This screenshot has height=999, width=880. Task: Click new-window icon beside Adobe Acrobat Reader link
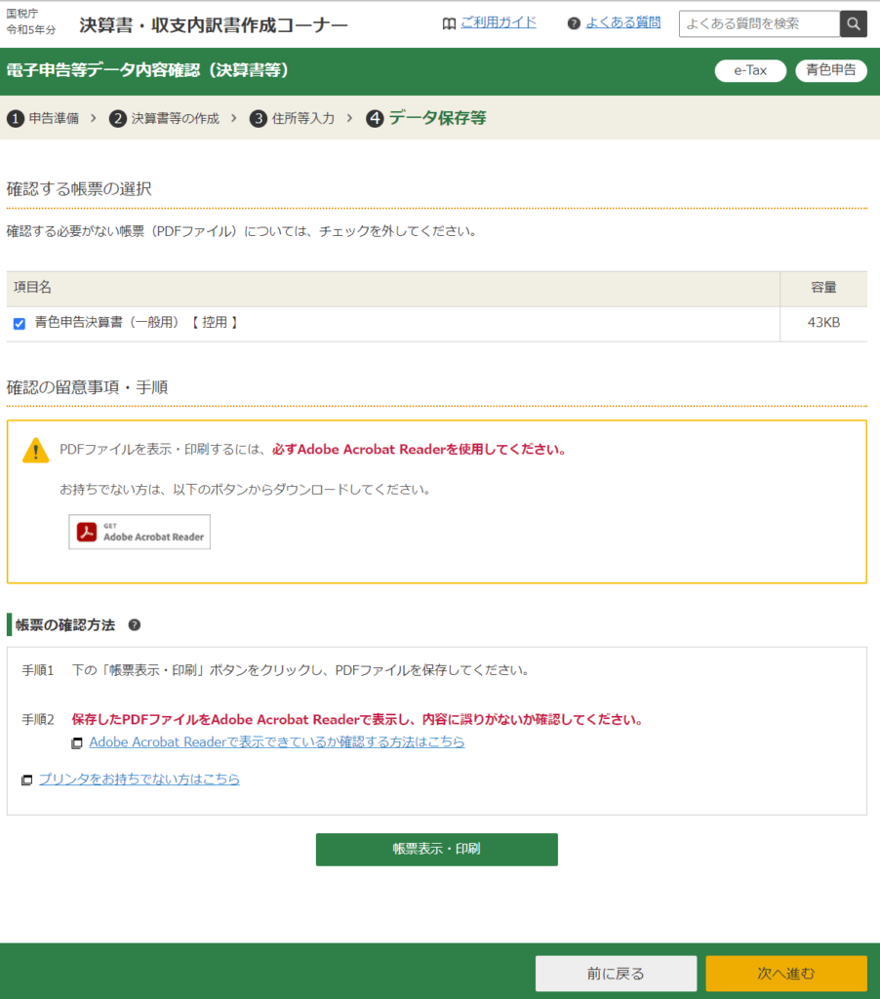point(77,743)
